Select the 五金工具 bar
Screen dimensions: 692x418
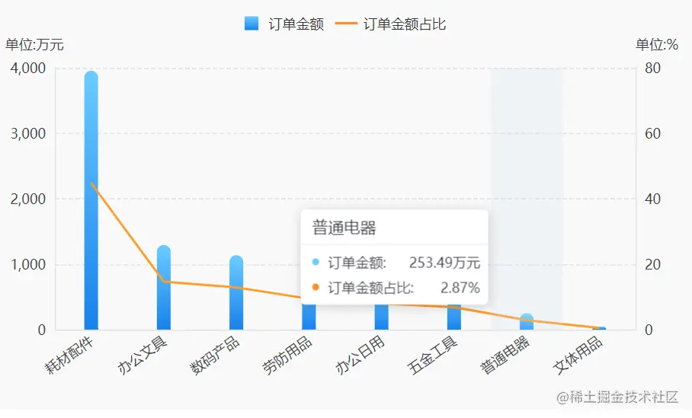coord(453,317)
